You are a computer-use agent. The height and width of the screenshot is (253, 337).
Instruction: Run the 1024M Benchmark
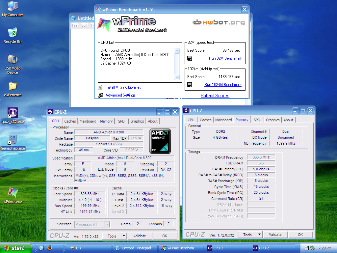point(223,85)
